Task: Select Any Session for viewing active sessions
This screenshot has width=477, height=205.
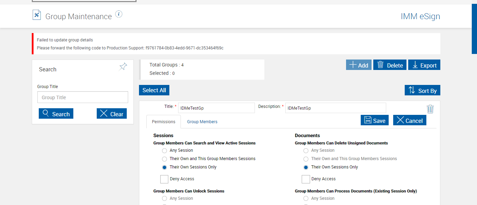Action: (x=164, y=151)
